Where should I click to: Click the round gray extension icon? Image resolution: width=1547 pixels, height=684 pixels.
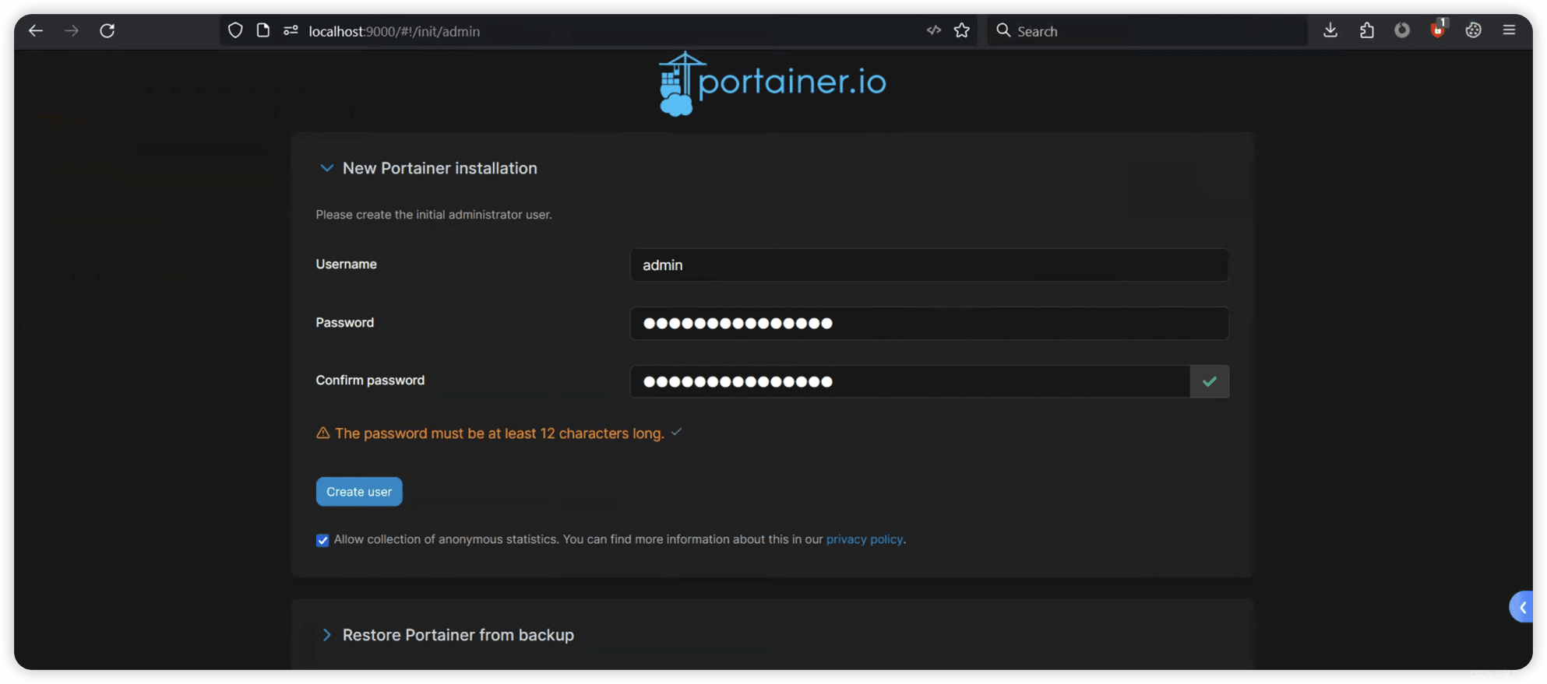1402,30
